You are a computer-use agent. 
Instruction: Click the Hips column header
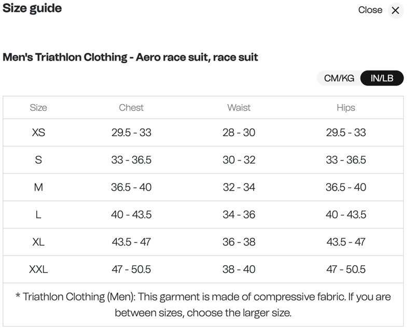tap(345, 107)
